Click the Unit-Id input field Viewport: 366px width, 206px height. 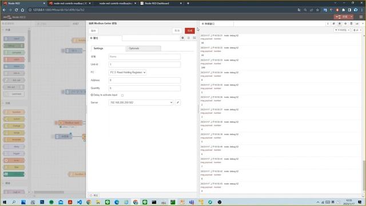click(x=145, y=65)
